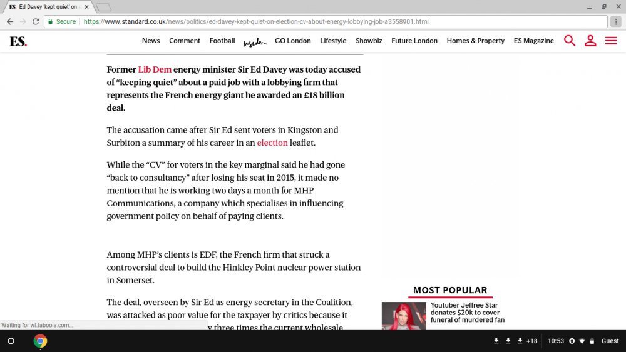Click the status text 'Waiting for wf.taboola.com...'

point(37,325)
